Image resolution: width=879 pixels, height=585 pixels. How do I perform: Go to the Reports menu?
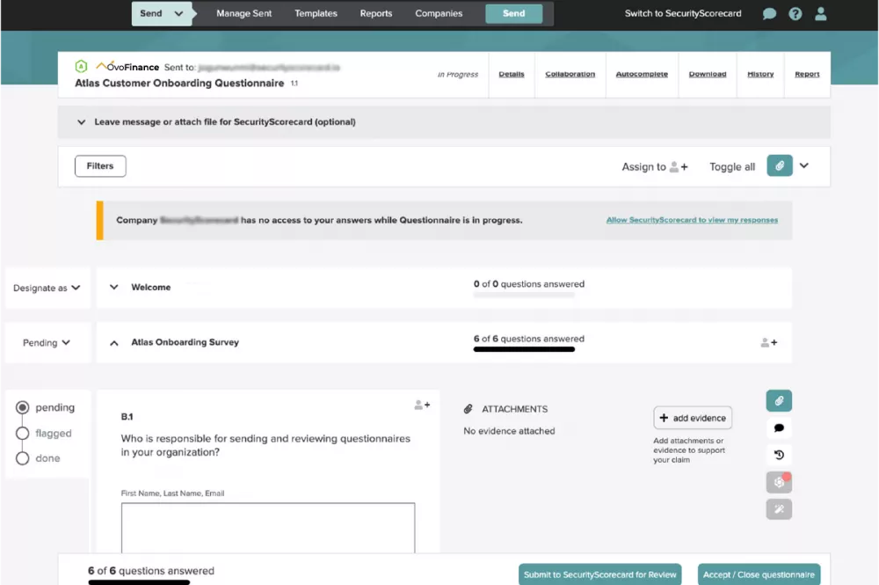pyautogui.click(x=375, y=13)
